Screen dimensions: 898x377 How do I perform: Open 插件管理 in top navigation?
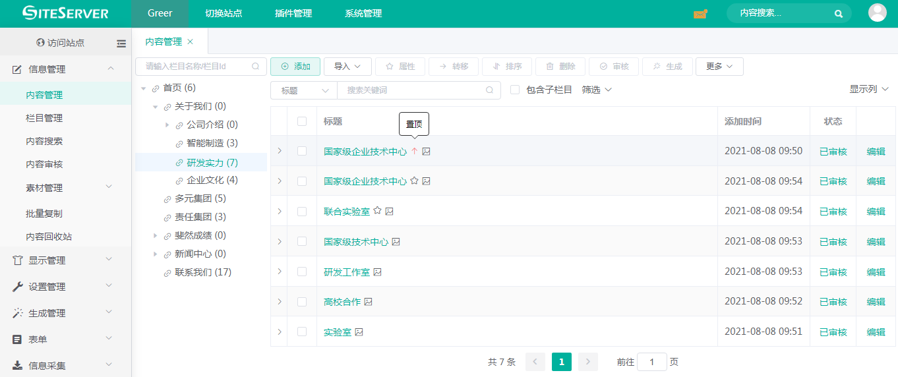(x=293, y=14)
